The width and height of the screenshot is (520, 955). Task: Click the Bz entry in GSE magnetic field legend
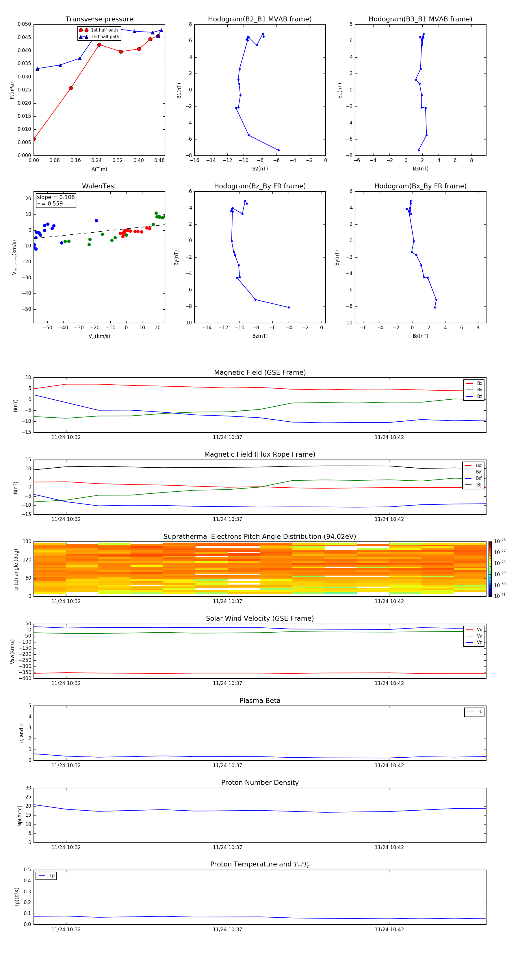tap(474, 397)
